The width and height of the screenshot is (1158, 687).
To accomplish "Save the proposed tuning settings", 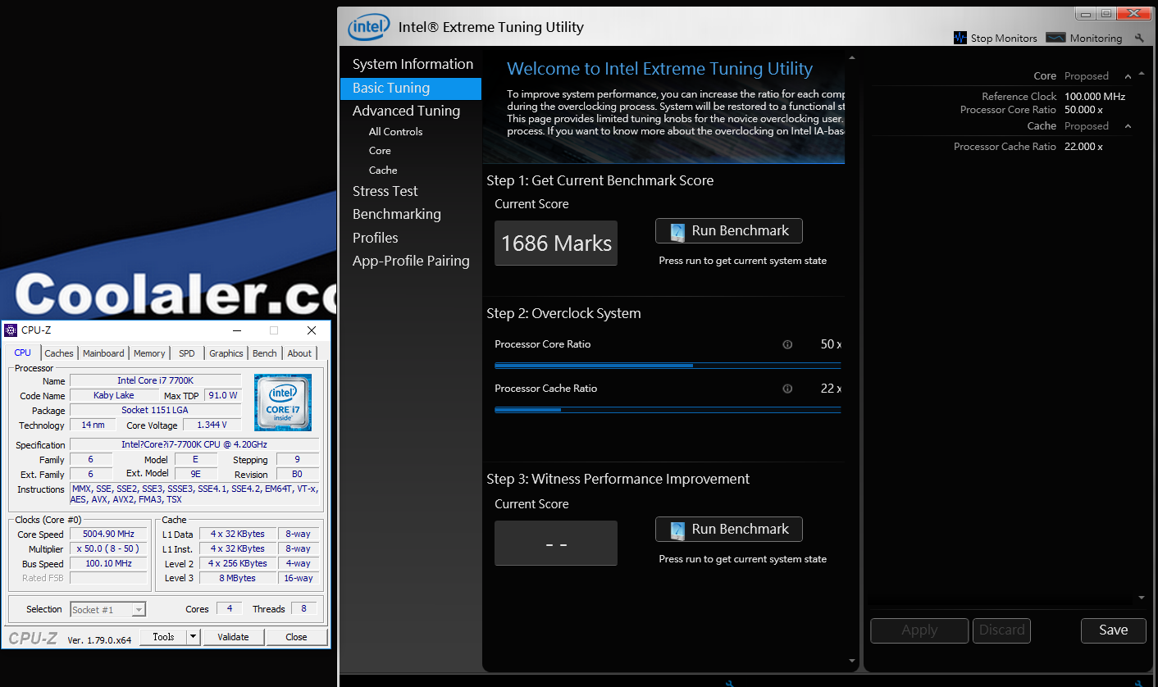I will click(x=1113, y=630).
